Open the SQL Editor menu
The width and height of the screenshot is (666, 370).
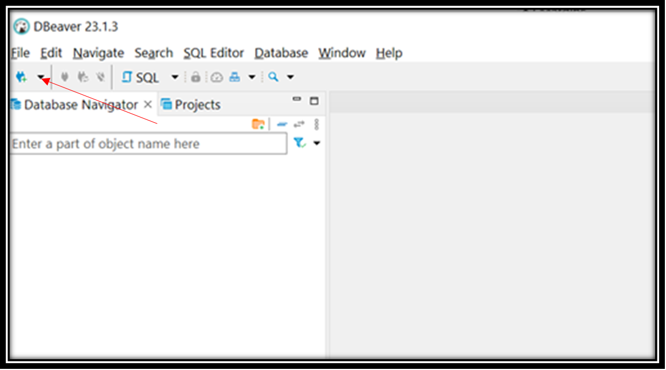[x=214, y=53]
